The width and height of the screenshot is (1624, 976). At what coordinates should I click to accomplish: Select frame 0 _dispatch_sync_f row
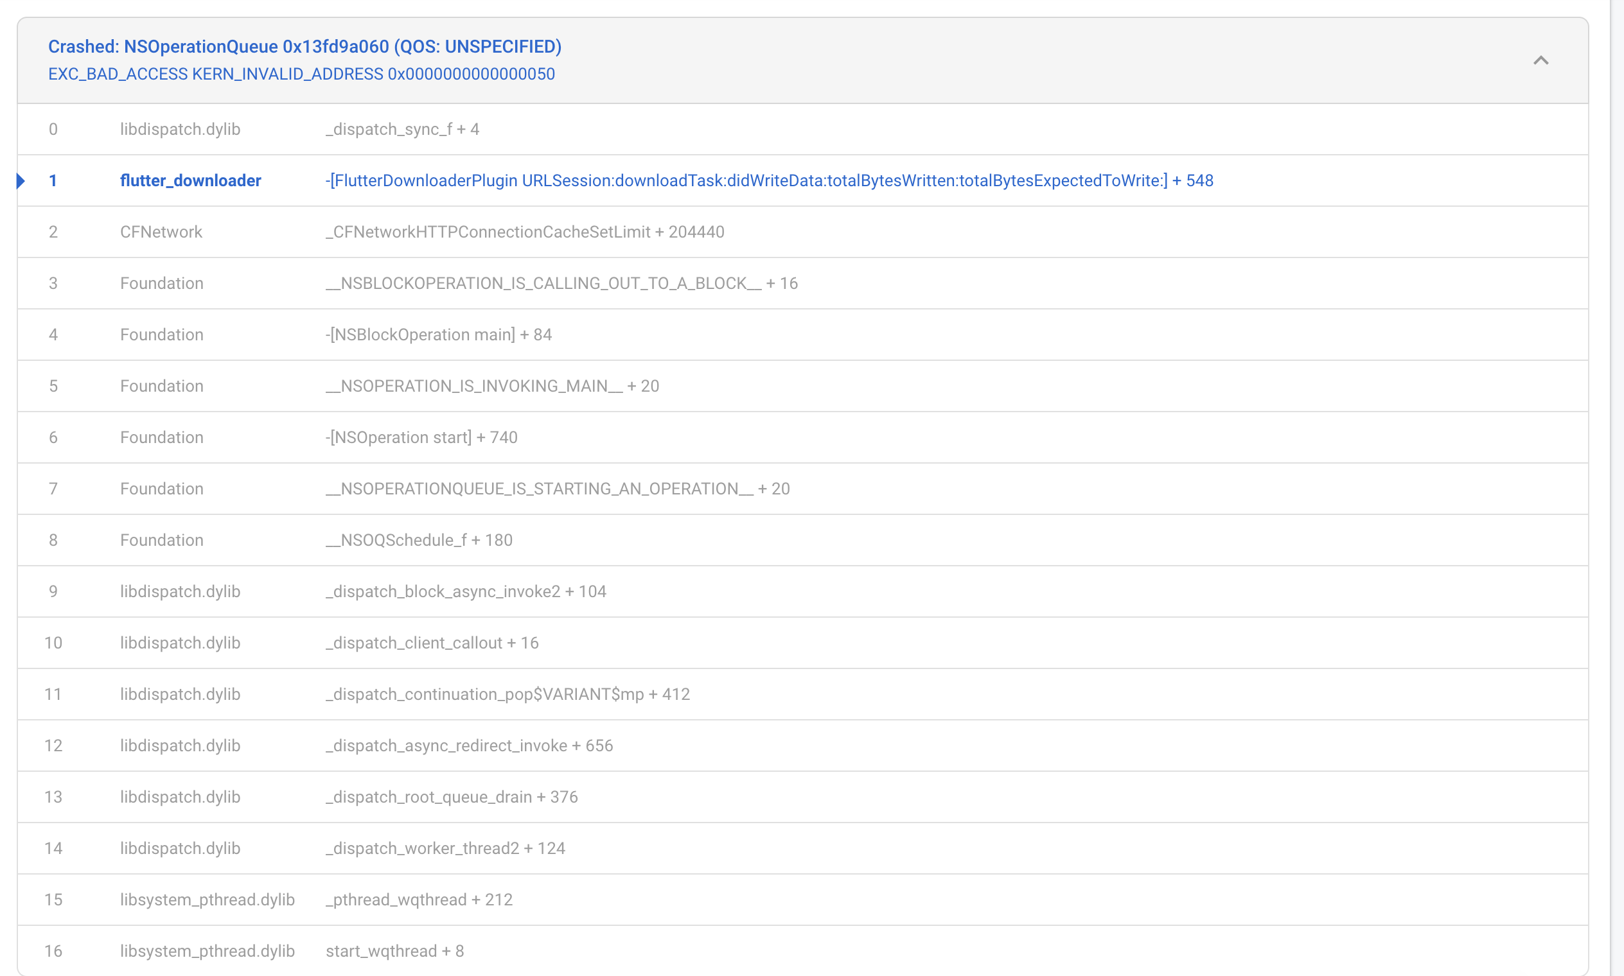(403, 129)
